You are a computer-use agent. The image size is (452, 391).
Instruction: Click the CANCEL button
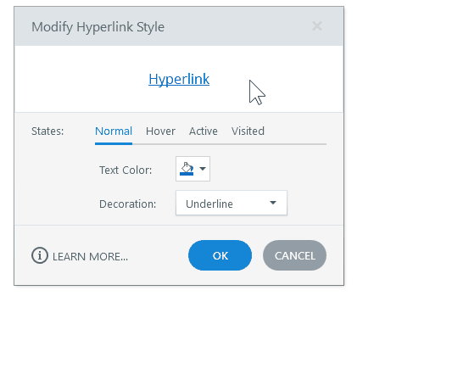[294, 255]
